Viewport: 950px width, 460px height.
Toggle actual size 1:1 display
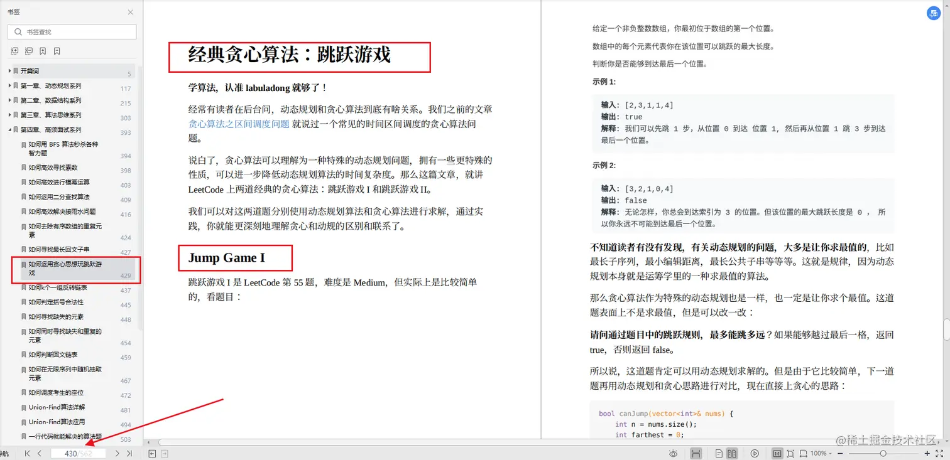[x=778, y=452]
